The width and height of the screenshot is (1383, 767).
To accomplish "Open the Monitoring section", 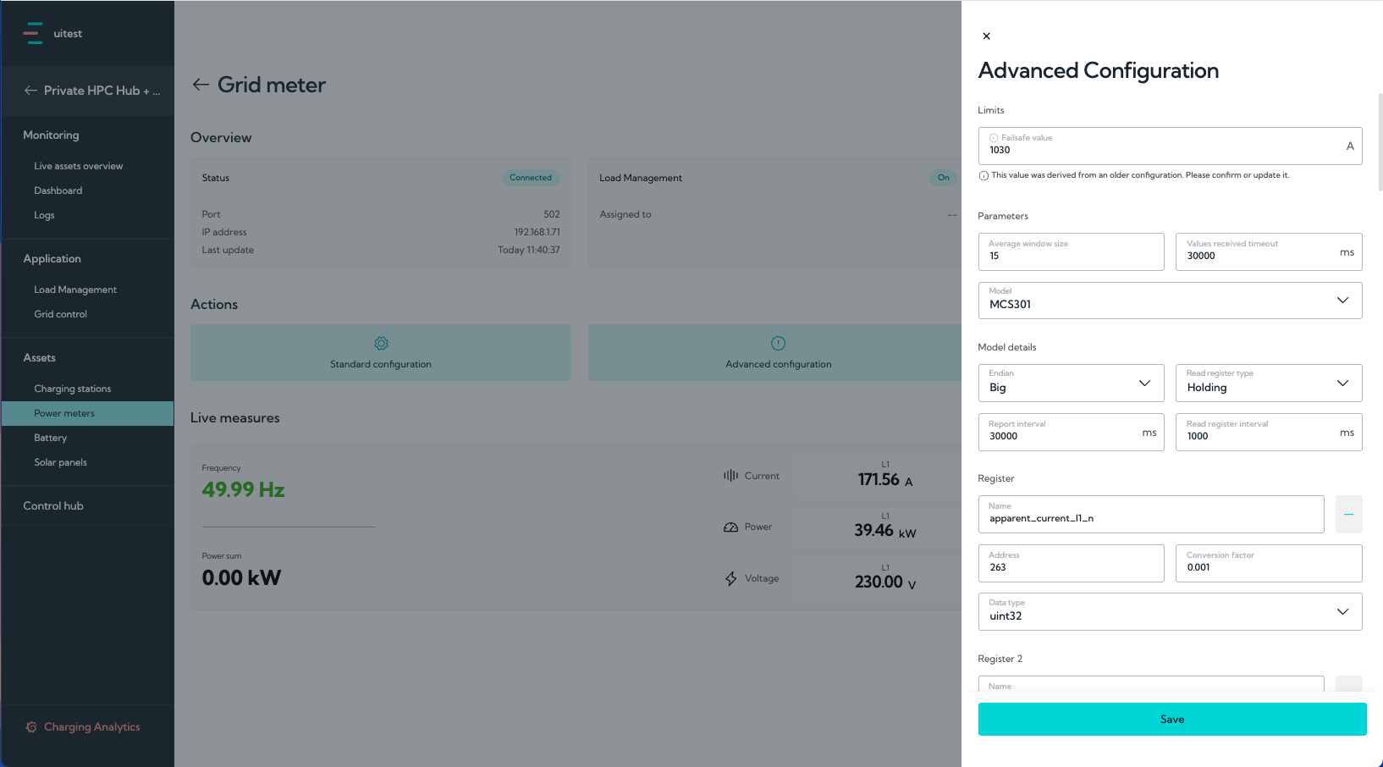I will [51, 135].
